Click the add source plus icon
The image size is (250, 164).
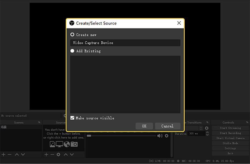pyautogui.click(x=46, y=154)
